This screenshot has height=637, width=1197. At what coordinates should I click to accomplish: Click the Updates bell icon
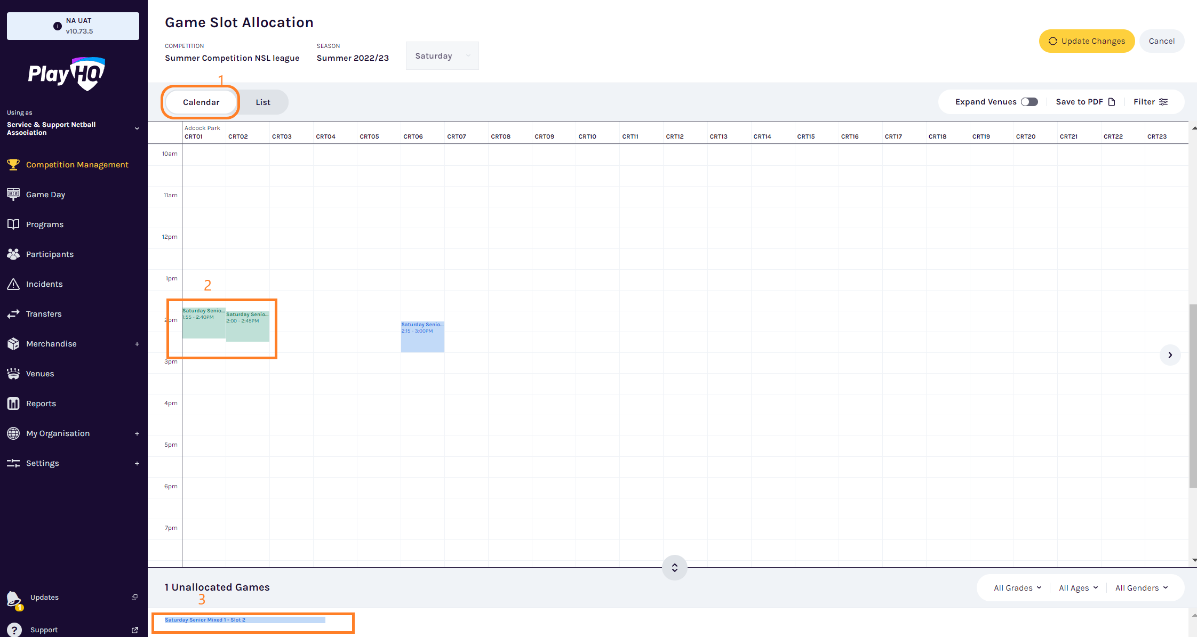pyautogui.click(x=14, y=599)
